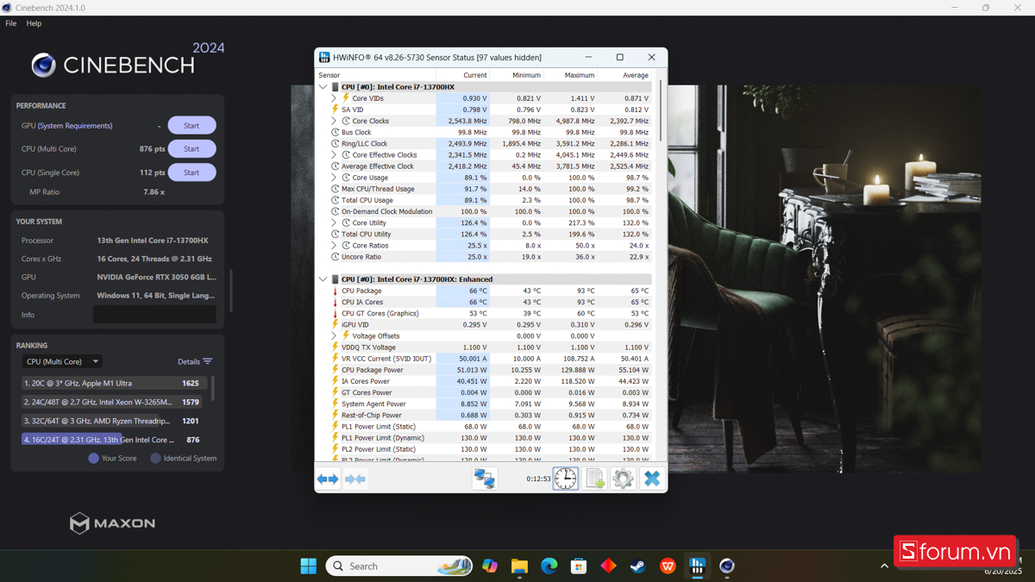Expand the Core Effective Clocks row

(x=334, y=155)
